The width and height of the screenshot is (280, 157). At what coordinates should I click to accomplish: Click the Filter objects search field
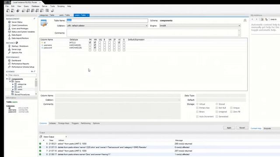tap(22, 75)
